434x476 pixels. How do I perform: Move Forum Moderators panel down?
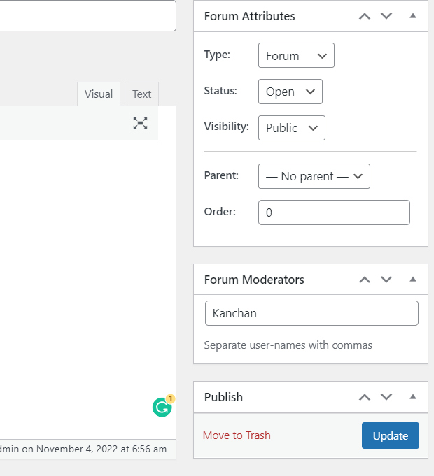point(386,280)
